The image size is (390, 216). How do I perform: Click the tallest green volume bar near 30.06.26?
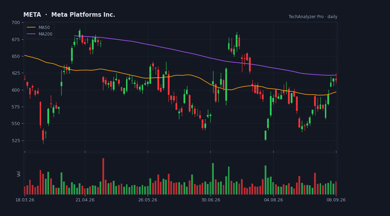213,179
